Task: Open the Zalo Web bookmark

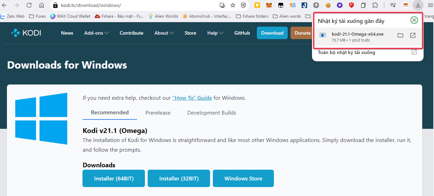Action: point(13,16)
